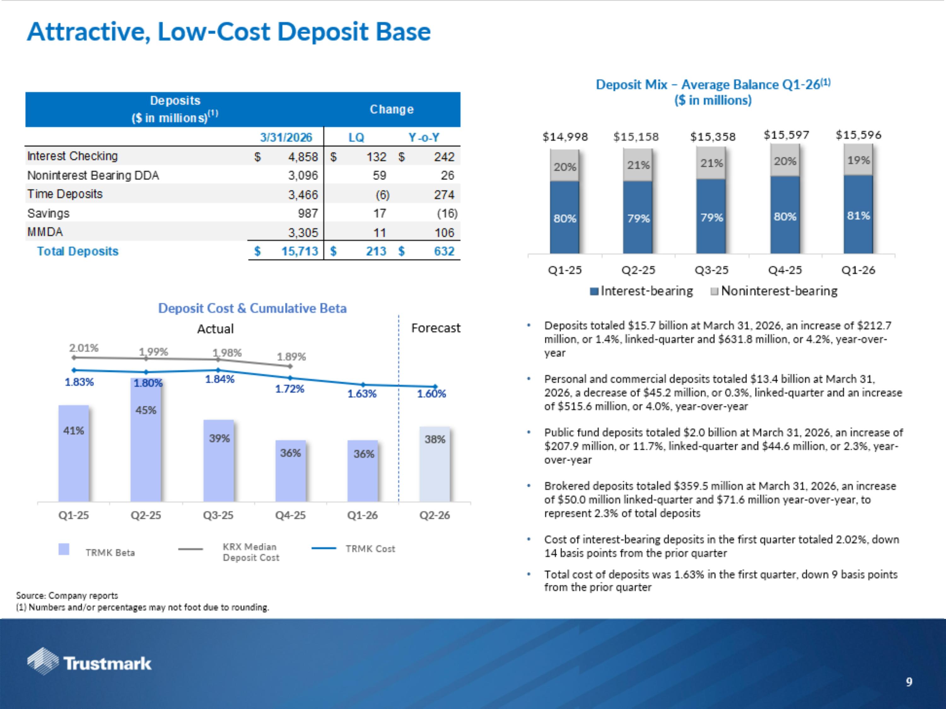Click the Deposit Cost & Cumulative Beta heading
The image size is (946, 709).
pos(252,308)
